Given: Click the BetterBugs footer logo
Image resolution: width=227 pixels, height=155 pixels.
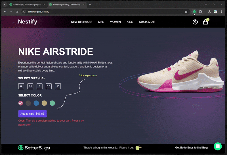Looking at the screenshot, I should pos(34,148).
